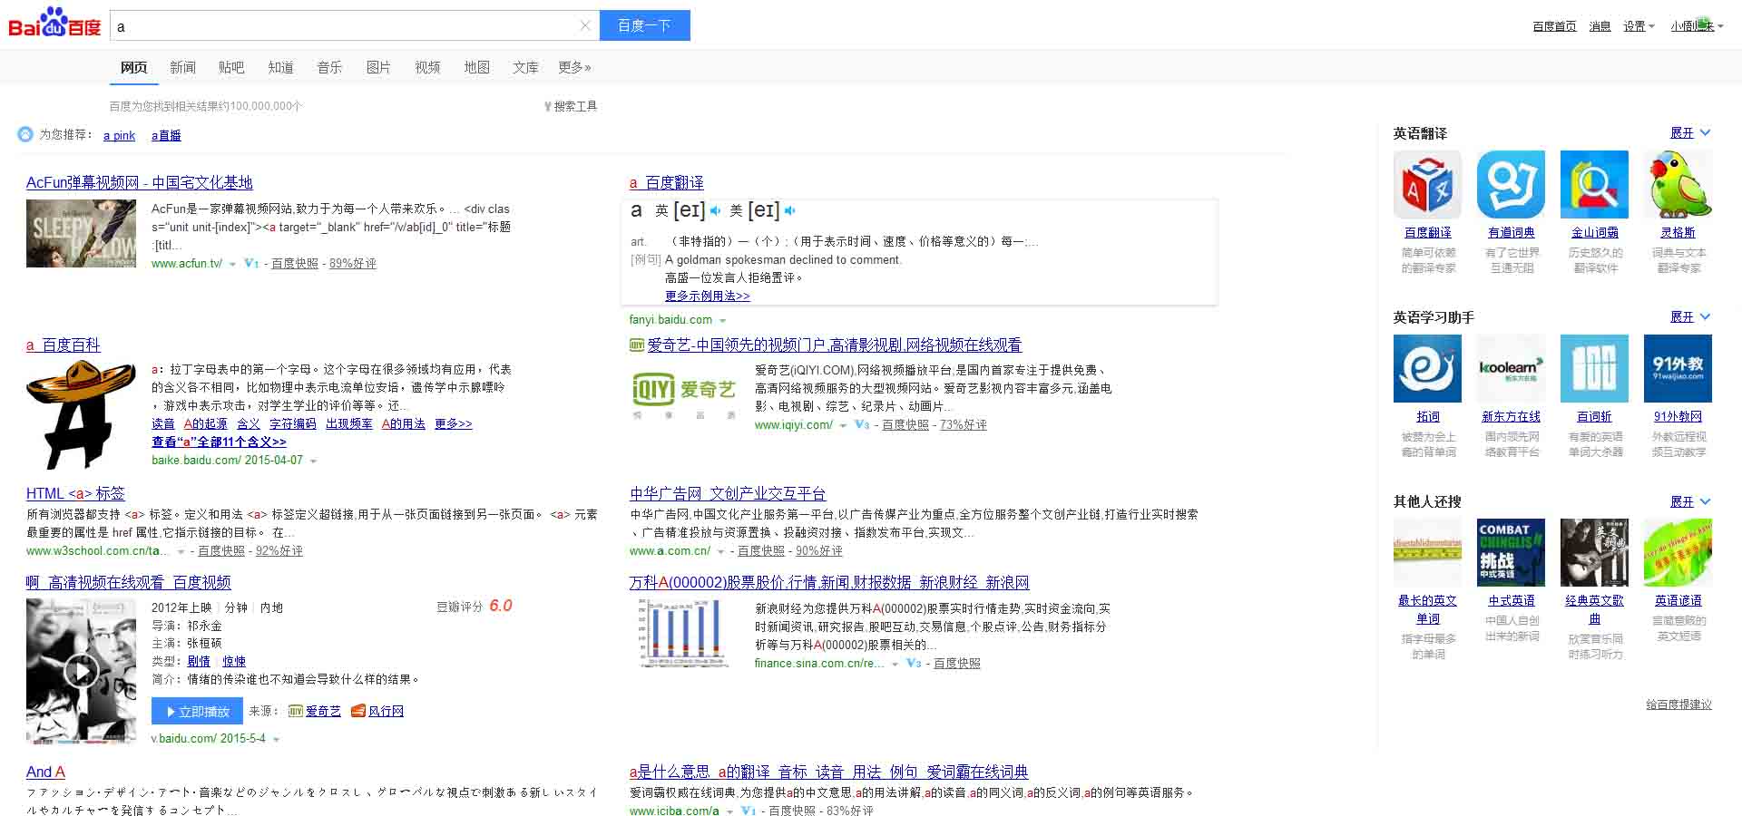Expand the 英语翻译 panel via 展开

click(x=1684, y=133)
